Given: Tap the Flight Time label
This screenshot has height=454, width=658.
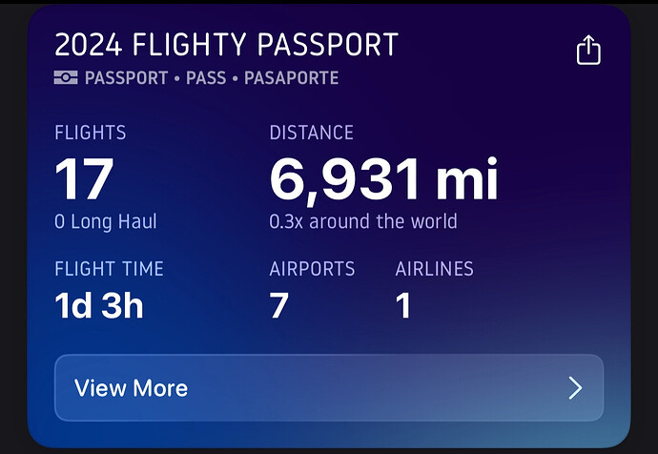Looking at the screenshot, I should pyautogui.click(x=109, y=269).
